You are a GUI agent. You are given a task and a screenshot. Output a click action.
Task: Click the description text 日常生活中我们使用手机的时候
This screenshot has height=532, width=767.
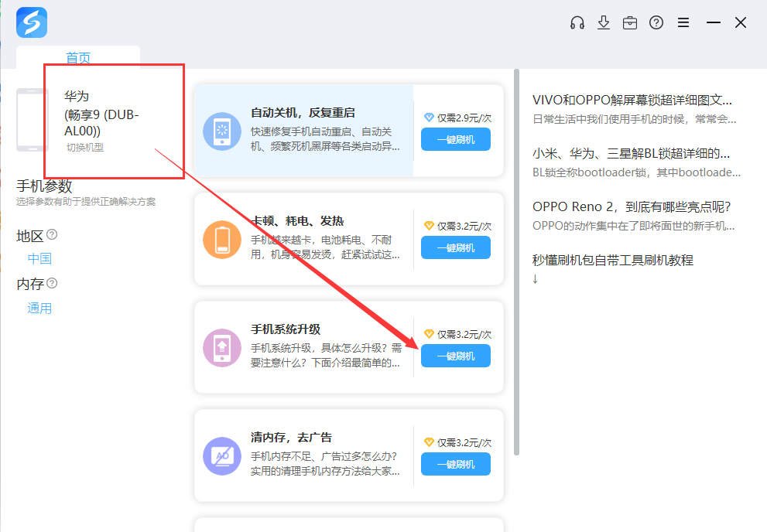point(634,119)
